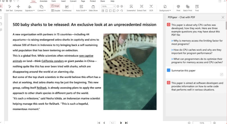
Task: Click the Actual Size icon below the zoom box
Action: coord(103,11)
